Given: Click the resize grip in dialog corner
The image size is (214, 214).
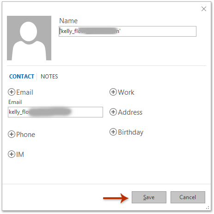Looking at the screenshot, I should (x=208, y=208).
